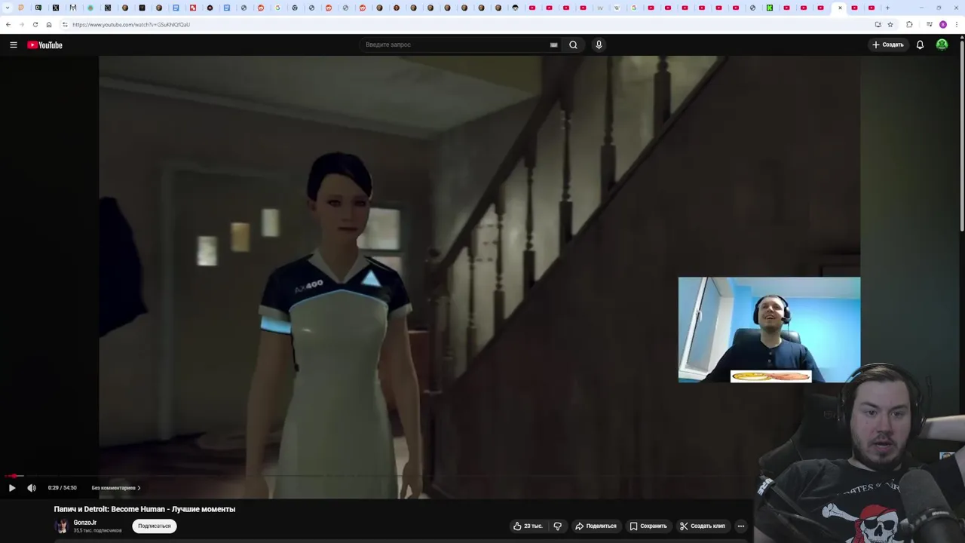Open YouTube notifications bell

click(920, 45)
